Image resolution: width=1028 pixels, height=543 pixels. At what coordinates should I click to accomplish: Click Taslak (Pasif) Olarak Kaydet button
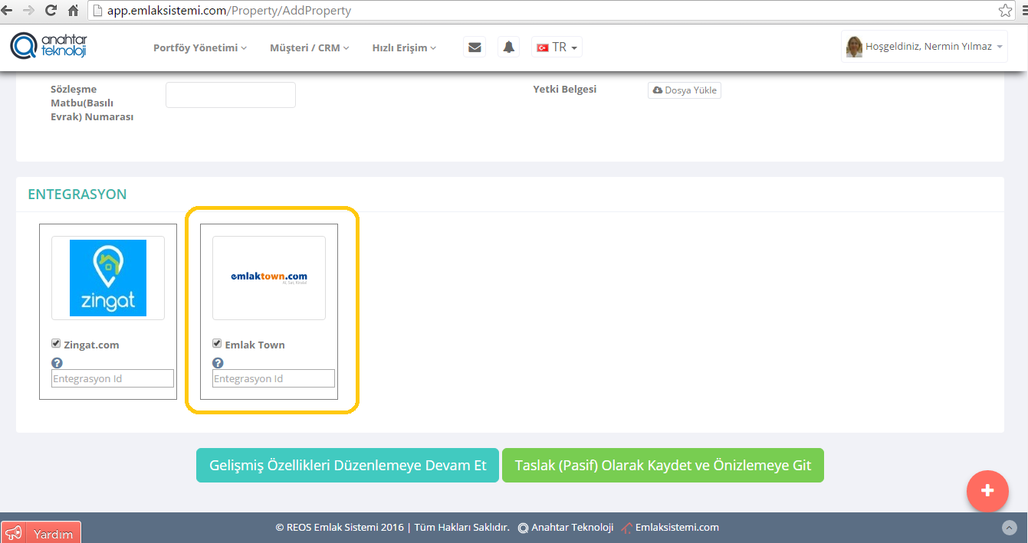coord(662,466)
